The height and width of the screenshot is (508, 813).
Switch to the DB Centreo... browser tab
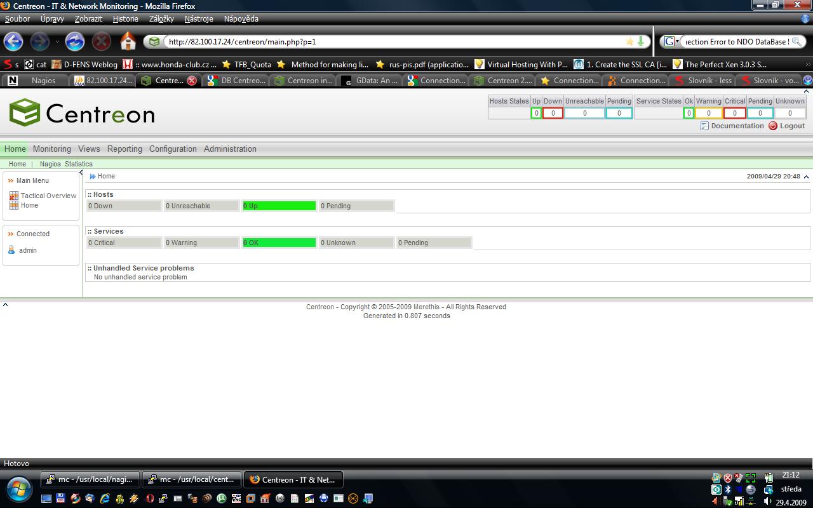point(236,81)
